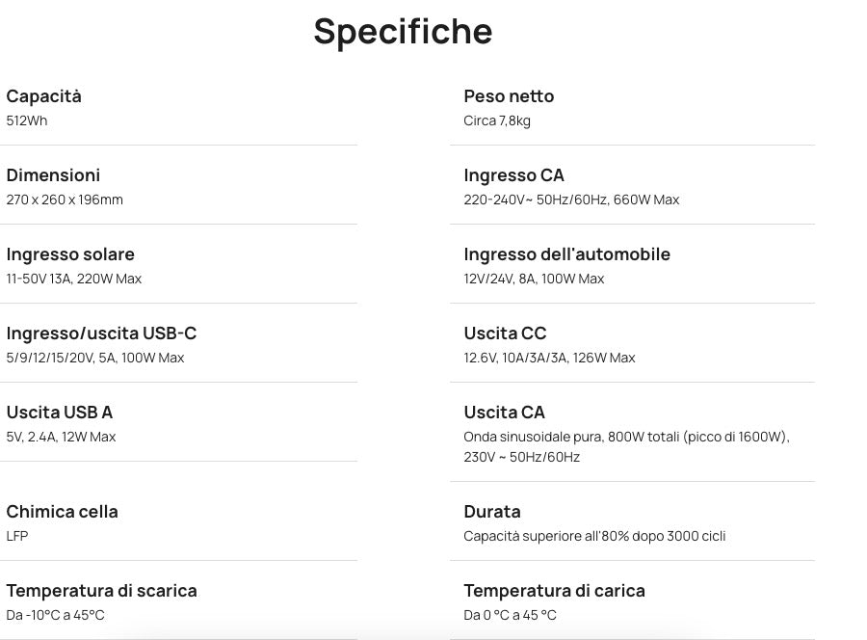Select the Ingresso dell'automobile heading

tap(566, 254)
